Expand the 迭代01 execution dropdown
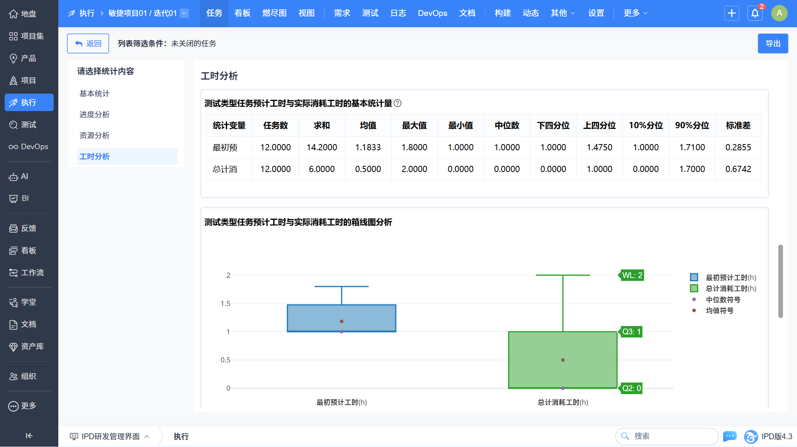 coord(185,13)
